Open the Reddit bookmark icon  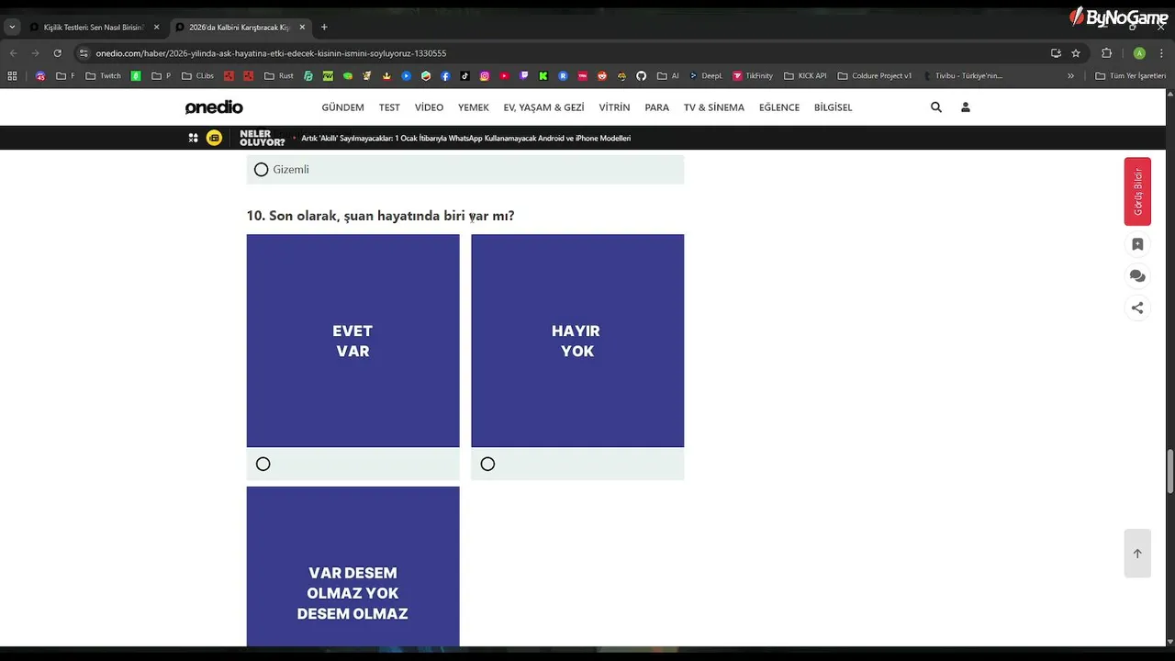602,76
